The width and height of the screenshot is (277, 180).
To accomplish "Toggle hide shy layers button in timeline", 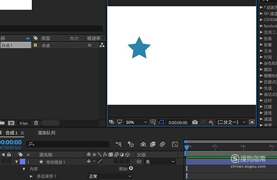I will tap(143, 144).
